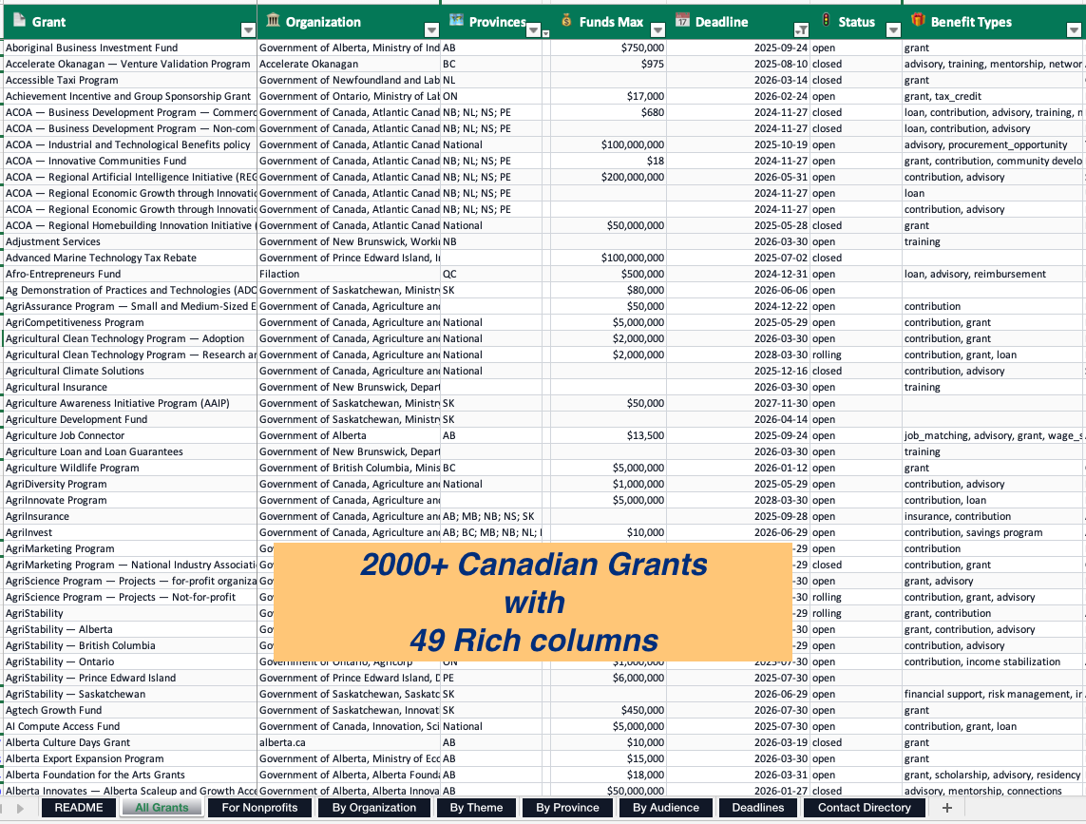Screen dimensions: 1086x824
Task: Open the Status column filter dropdown
Action: [x=893, y=29]
